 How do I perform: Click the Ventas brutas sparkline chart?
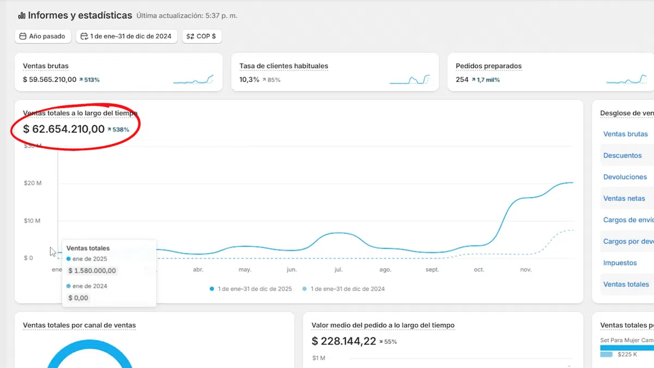pos(193,80)
